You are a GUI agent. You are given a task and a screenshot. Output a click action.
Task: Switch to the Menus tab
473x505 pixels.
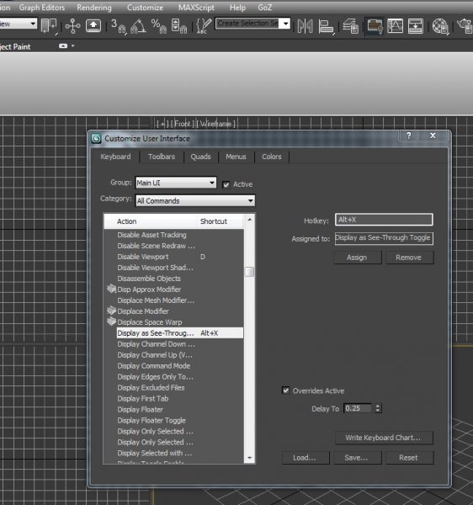pos(236,157)
